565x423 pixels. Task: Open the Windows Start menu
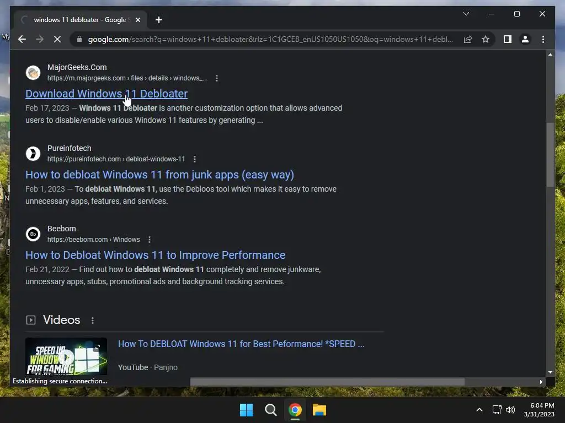coord(247,410)
